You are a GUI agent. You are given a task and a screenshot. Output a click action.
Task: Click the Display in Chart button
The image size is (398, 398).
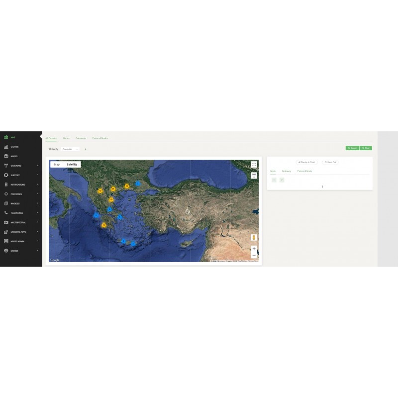coord(306,162)
